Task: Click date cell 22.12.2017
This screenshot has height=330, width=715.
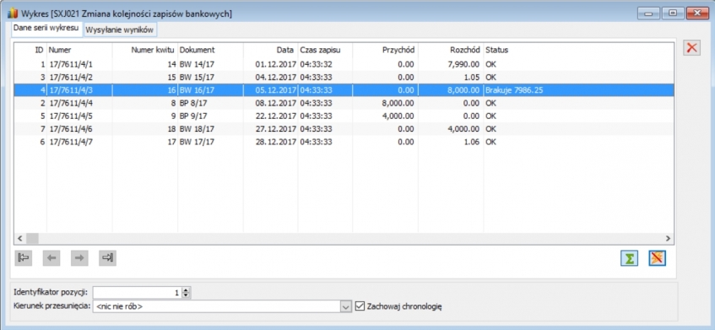Action: click(276, 116)
